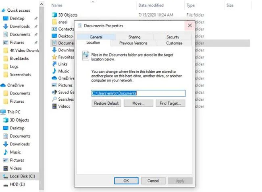Click the 3D Objects cube icon in file list
262x192 pixels.
coord(54,15)
